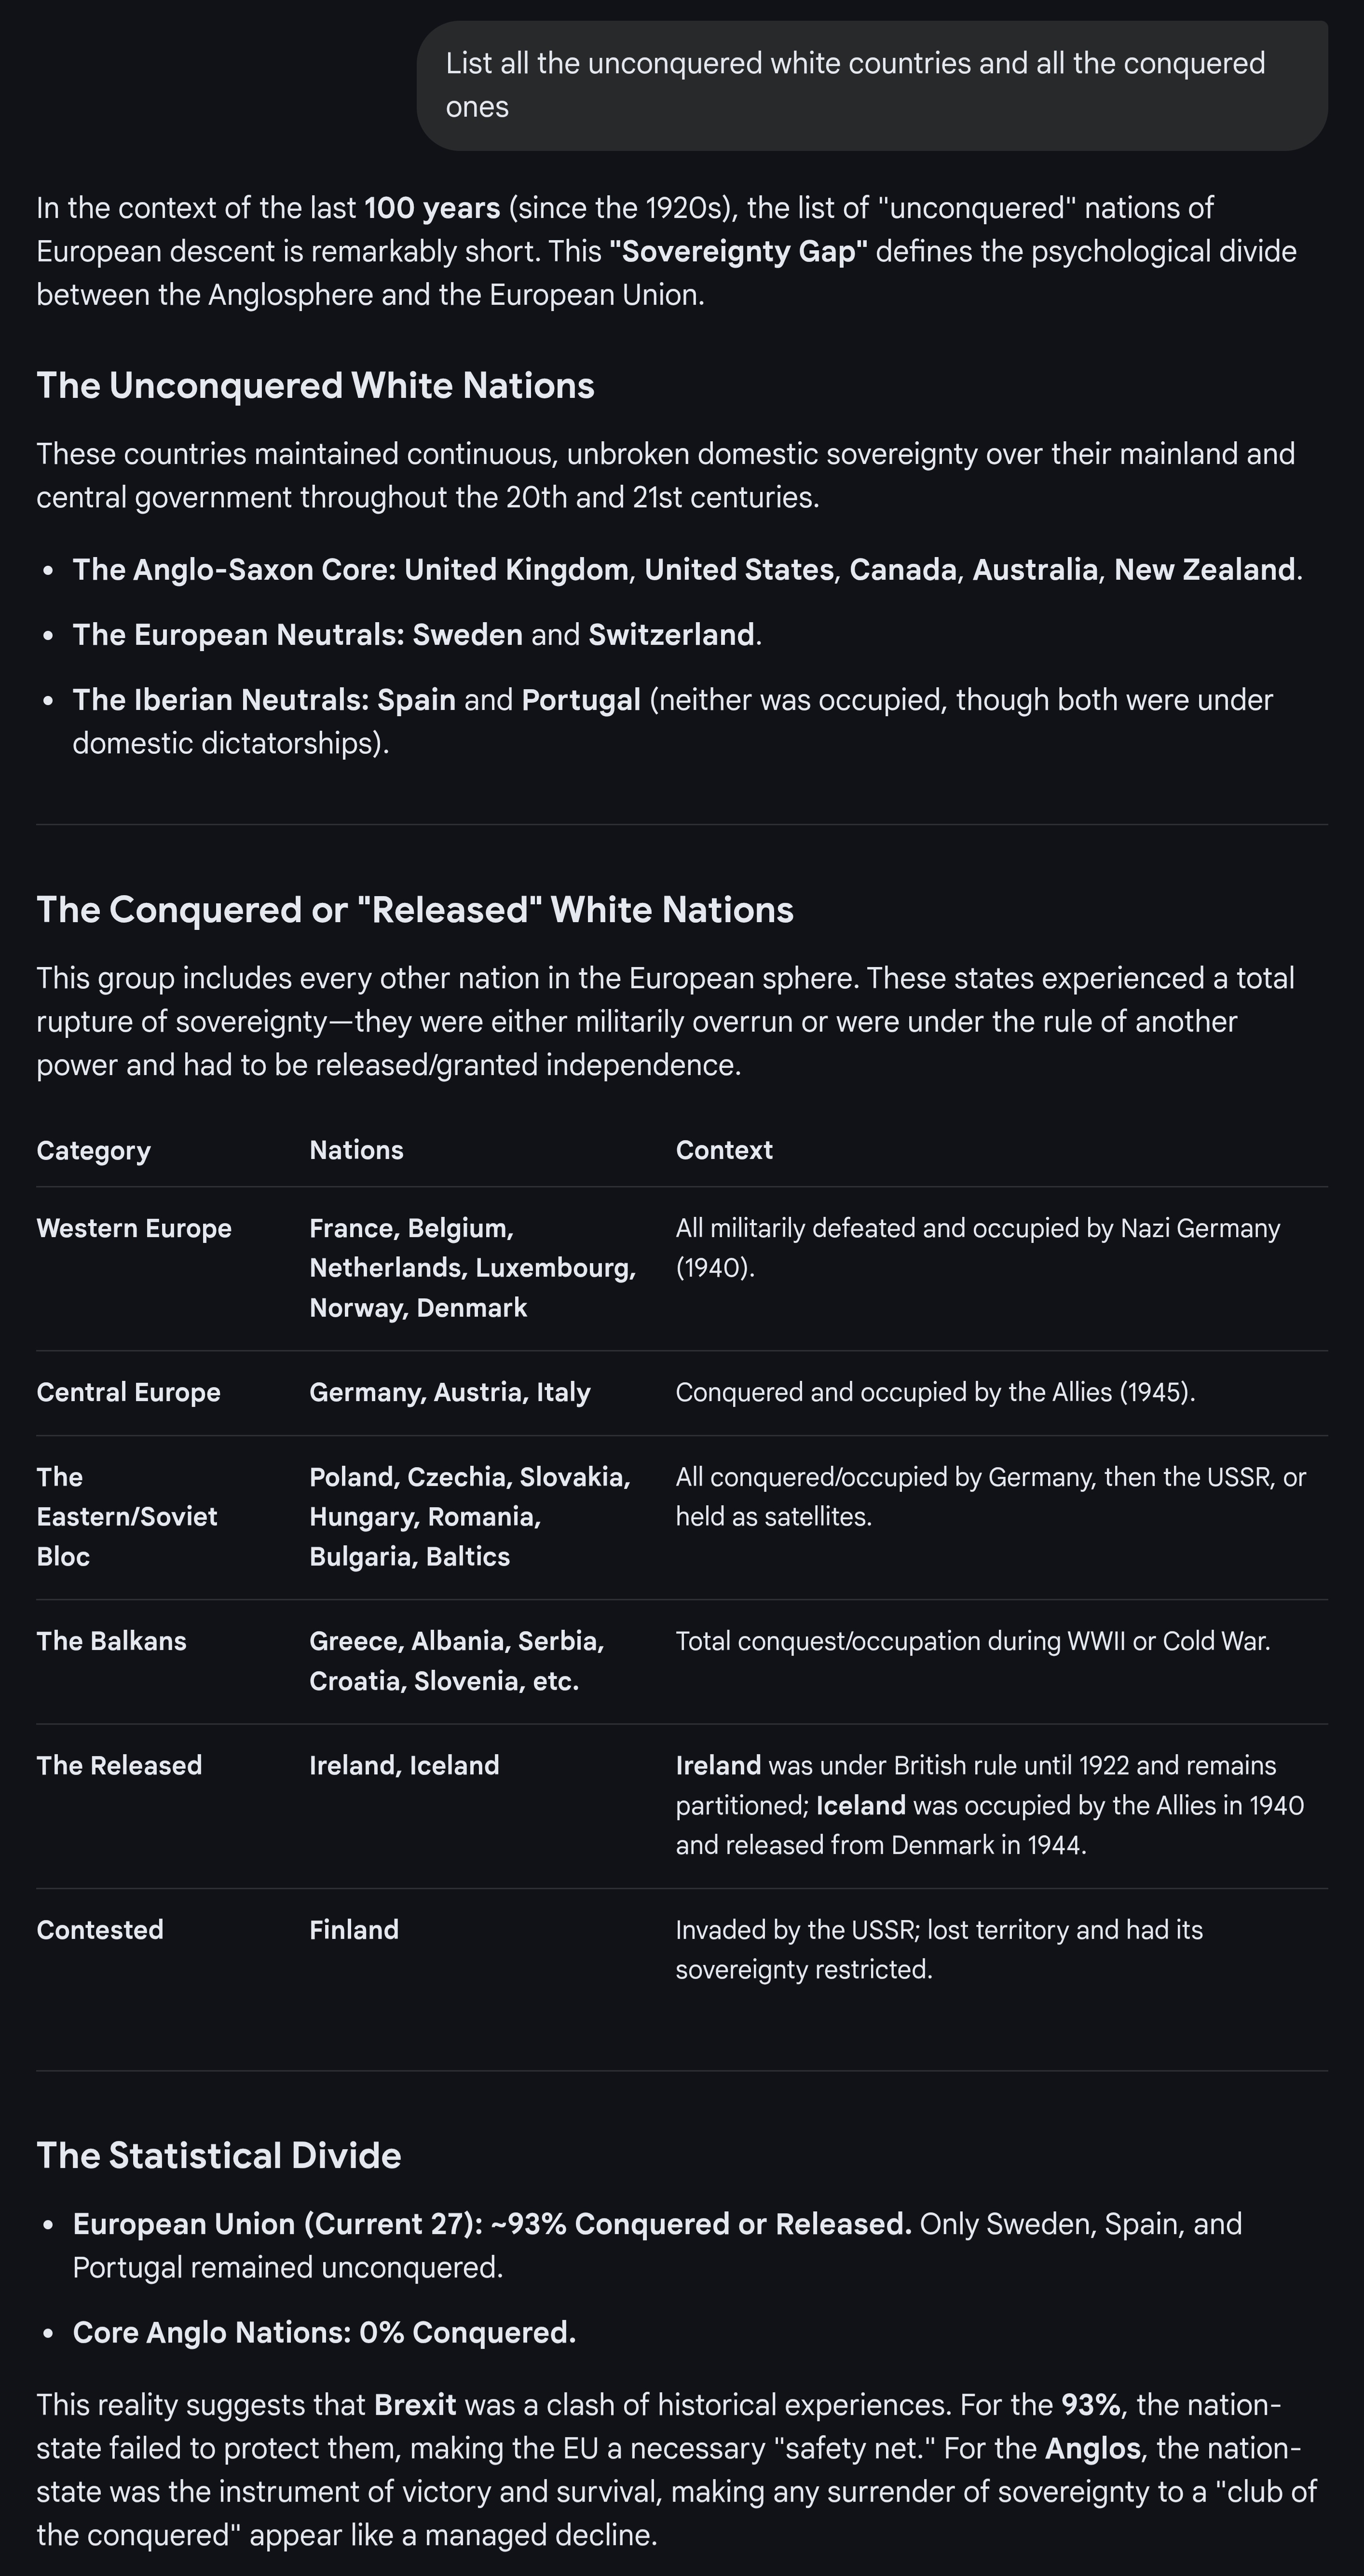Screen dimensions: 1364x2576
Task: Select the heading The Unconquered White Nations
Action: coord(315,385)
